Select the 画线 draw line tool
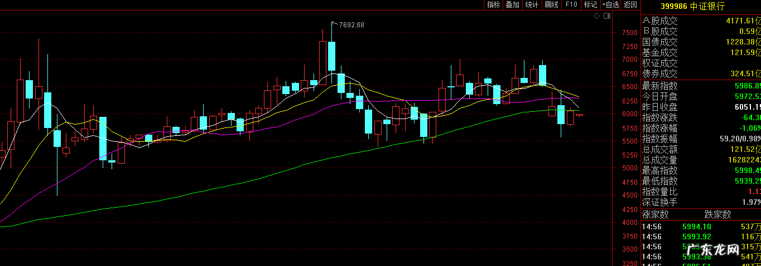 pyautogui.click(x=551, y=5)
